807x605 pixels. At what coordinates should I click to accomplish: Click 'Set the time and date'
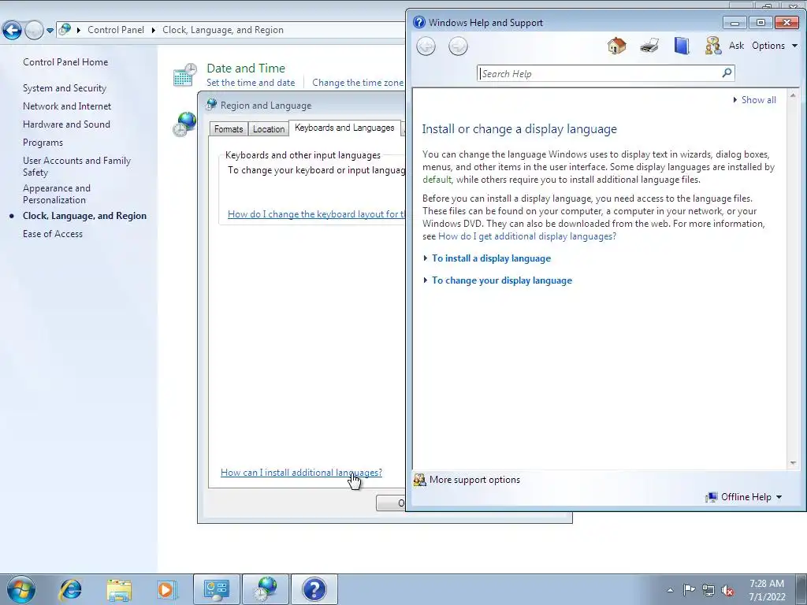pyautogui.click(x=251, y=82)
